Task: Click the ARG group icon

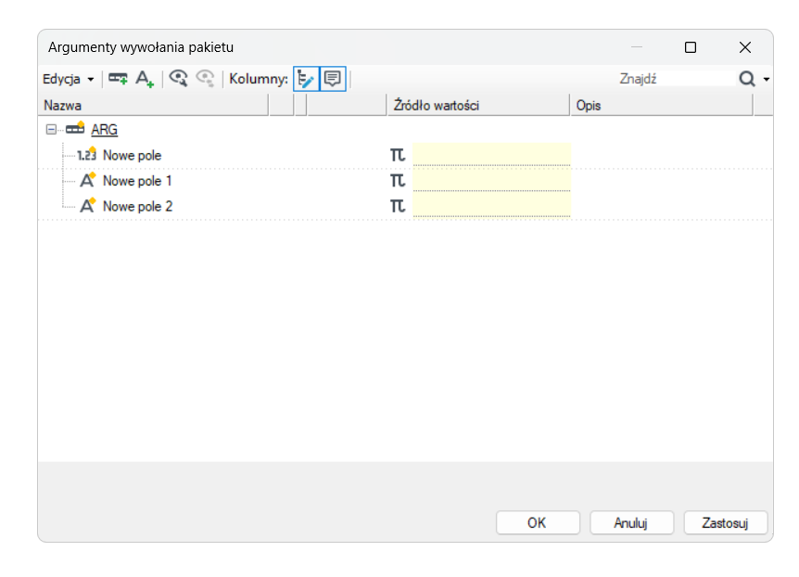Action: coord(75,129)
